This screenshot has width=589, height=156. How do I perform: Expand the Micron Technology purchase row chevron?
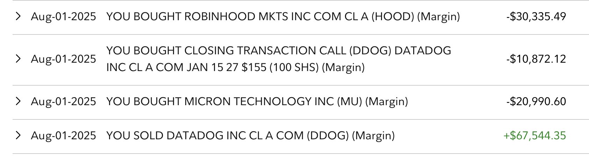(19, 101)
